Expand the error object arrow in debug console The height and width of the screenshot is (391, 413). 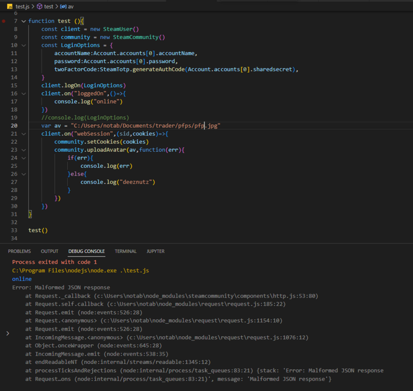[7, 333]
